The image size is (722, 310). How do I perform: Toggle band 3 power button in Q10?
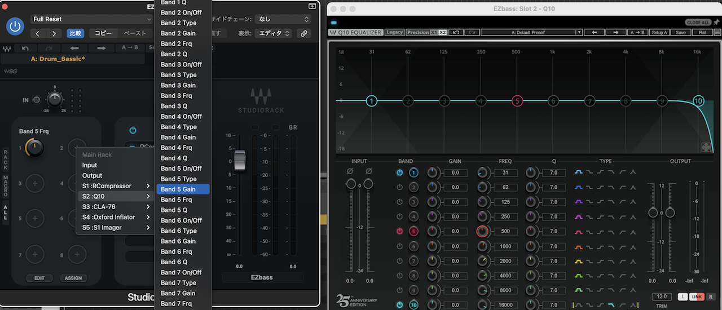pos(400,202)
